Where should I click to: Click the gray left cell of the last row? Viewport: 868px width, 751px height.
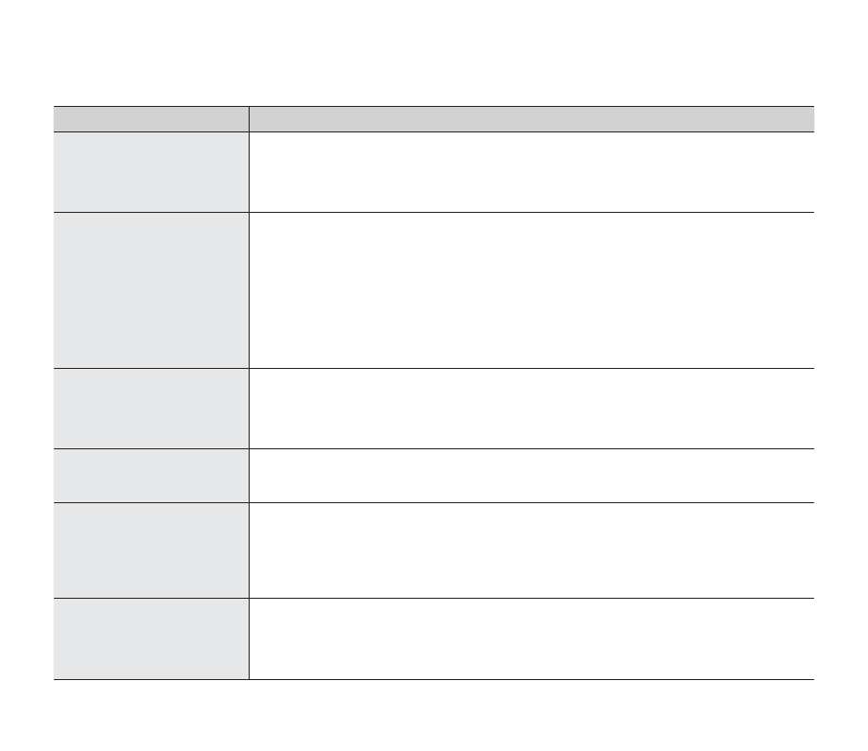(151, 638)
